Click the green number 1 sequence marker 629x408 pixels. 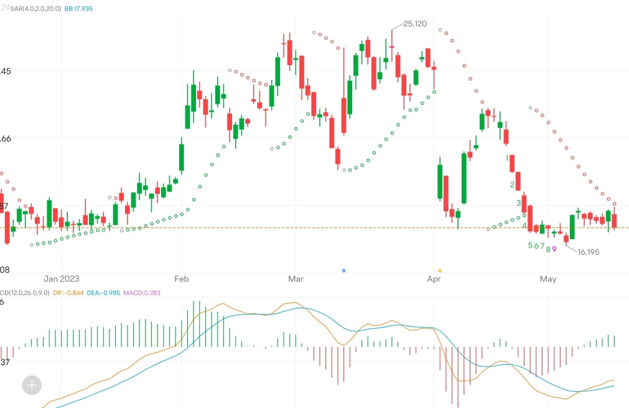[507, 158]
